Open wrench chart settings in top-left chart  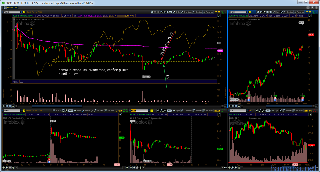[x=164, y=12]
